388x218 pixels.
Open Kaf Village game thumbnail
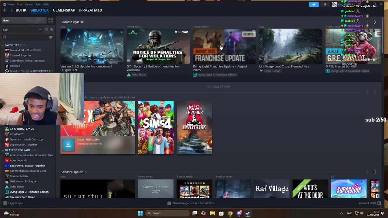[272, 189]
